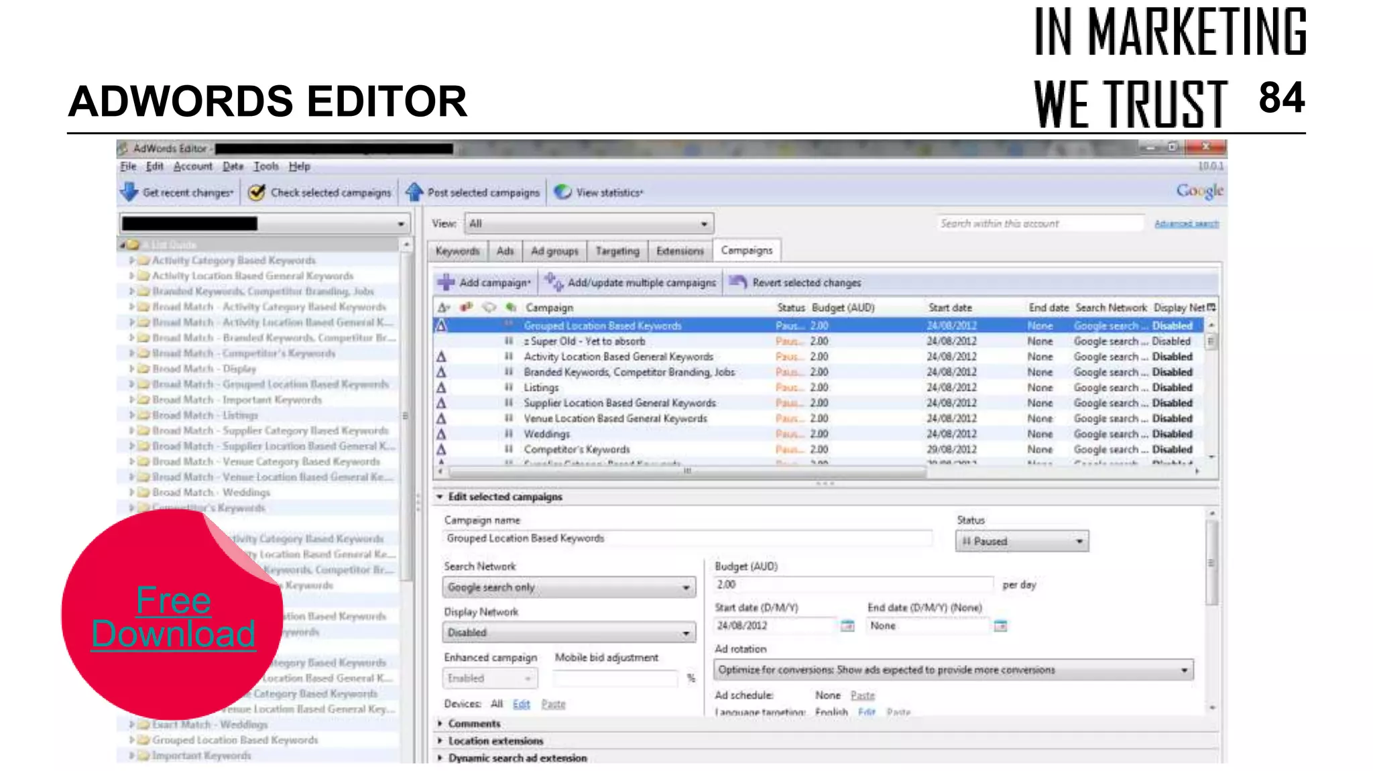Image resolution: width=1373 pixels, height=771 pixels.
Task: Sort by the Budget (AUD) column header
Action: pyautogui.click(x=843, y=308)
